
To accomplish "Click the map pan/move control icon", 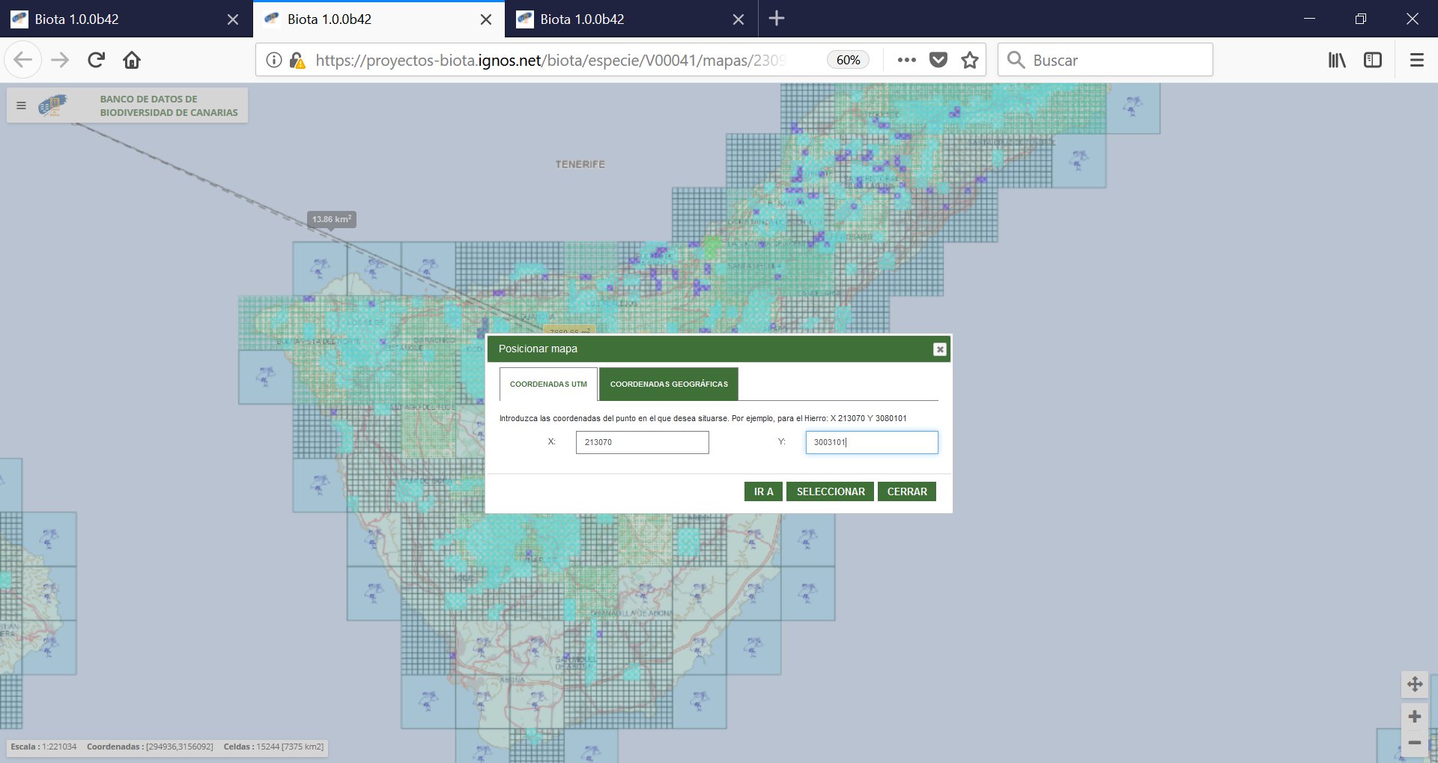I will (1414, 684).
